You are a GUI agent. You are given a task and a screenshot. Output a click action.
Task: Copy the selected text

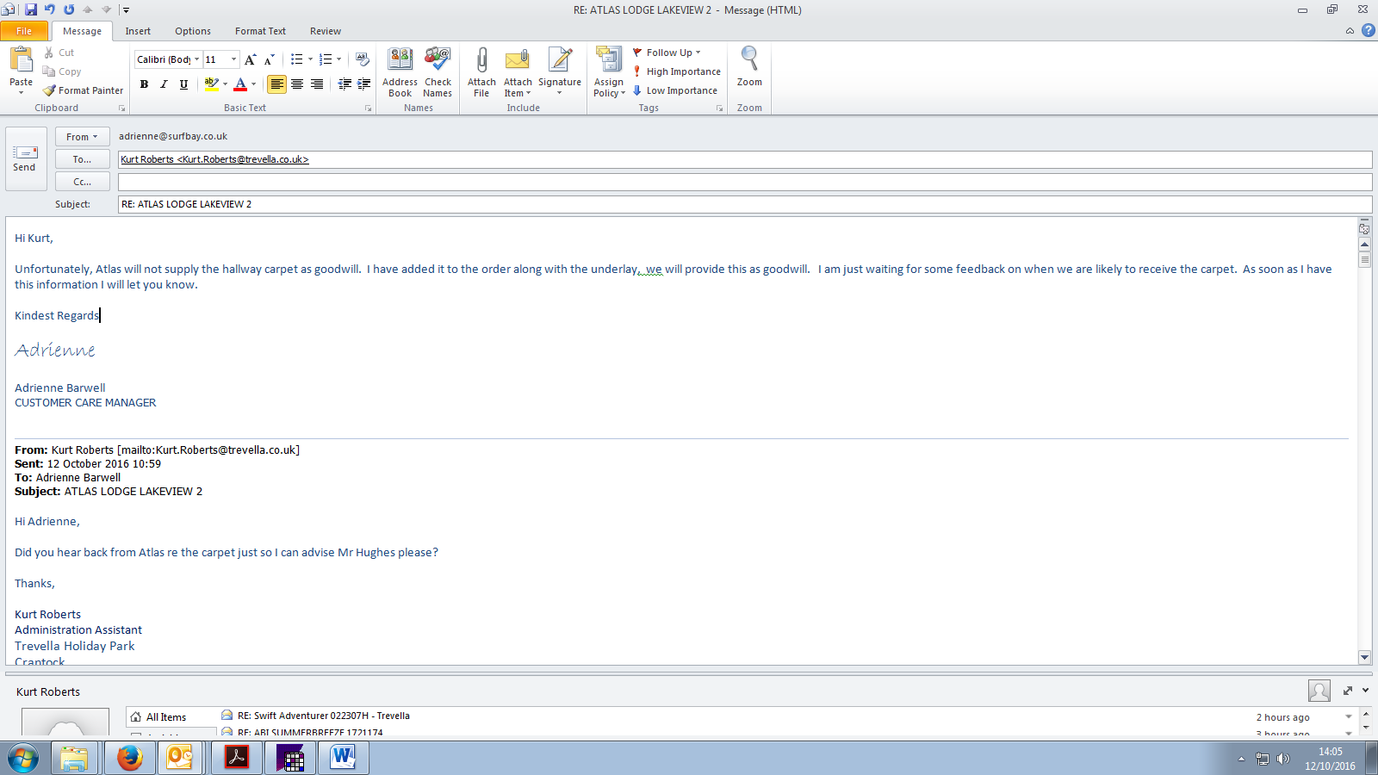tap(62, 71)
